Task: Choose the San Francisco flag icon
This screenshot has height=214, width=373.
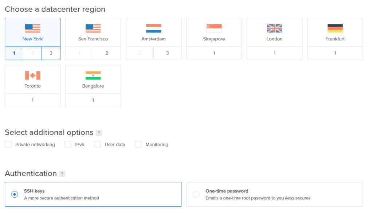Action: (x=93, y=28)
